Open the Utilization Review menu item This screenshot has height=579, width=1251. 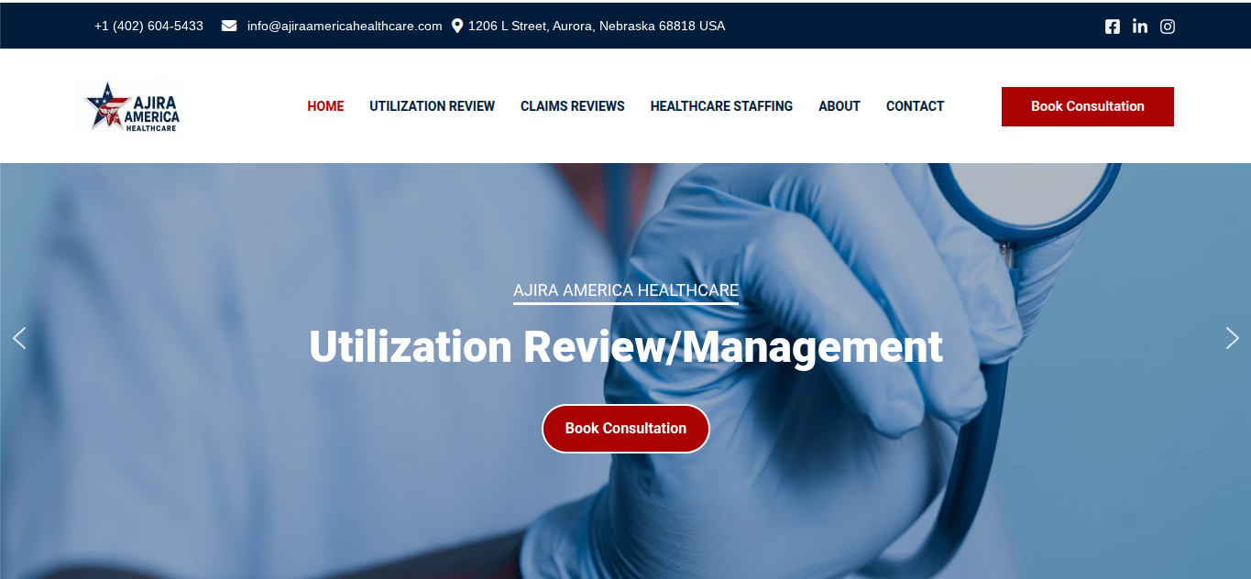pyautogui.click(x=432, y=106)
